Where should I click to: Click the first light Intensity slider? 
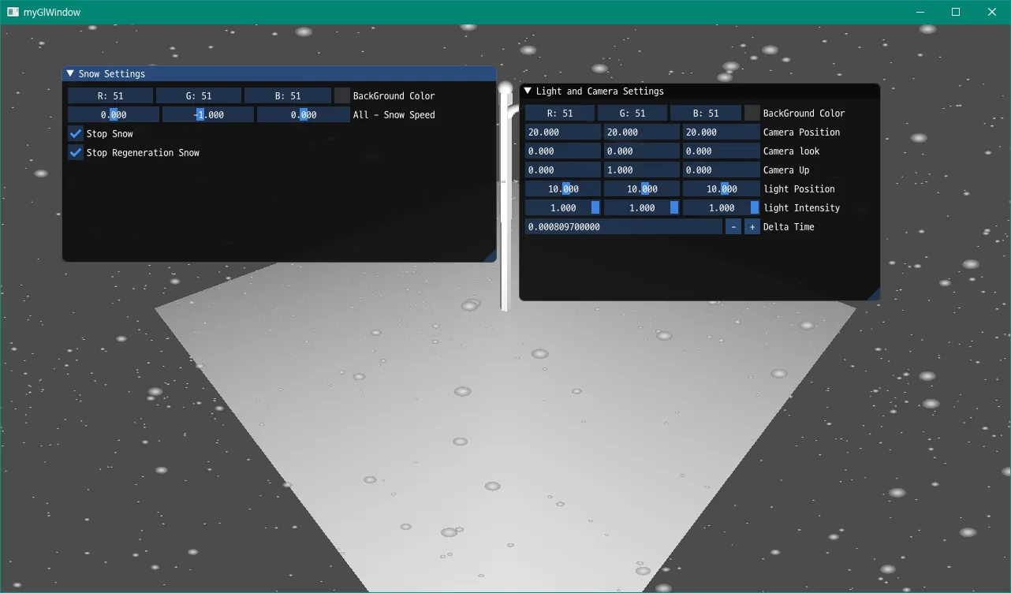tap(563, 207)
